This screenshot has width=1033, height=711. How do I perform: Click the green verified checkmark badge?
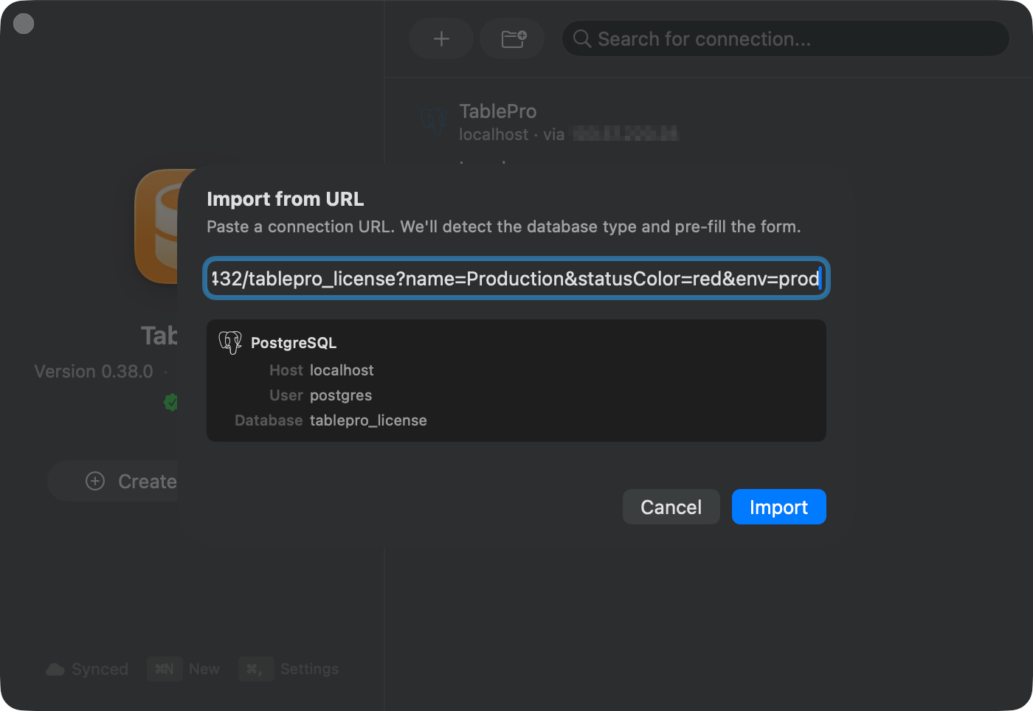170,402
